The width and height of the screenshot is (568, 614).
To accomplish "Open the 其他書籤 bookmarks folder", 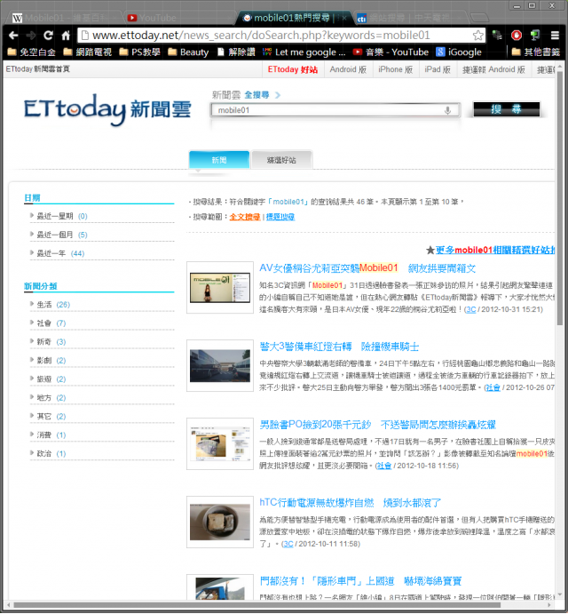I will [x=535, y=52].
